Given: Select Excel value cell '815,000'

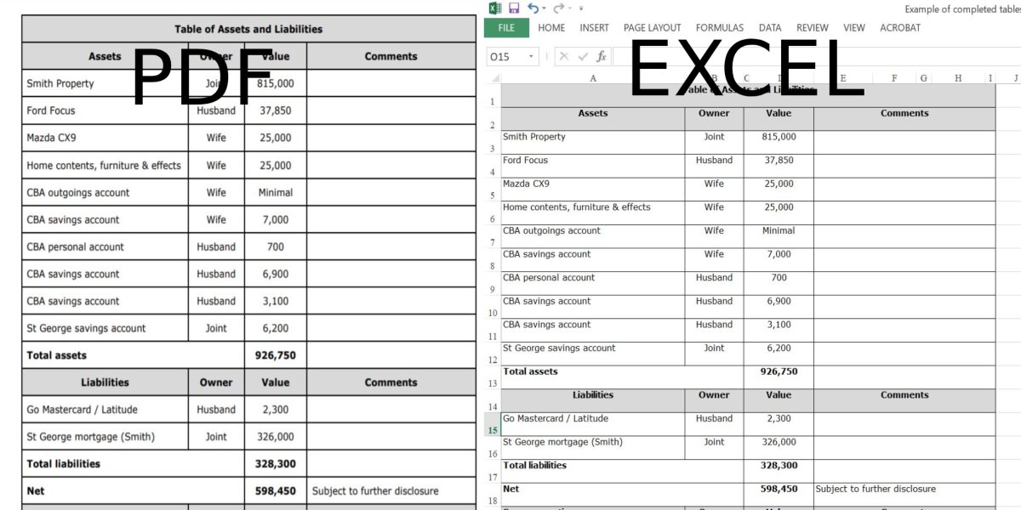Looking at the screenshot, I should (x=779, y=142).
